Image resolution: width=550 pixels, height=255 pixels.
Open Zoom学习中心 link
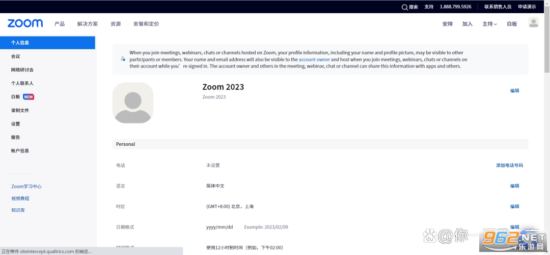click(26, 186)
